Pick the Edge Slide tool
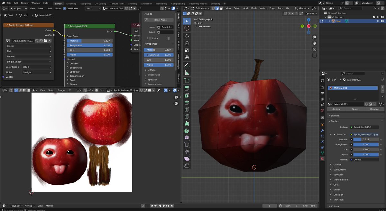 click(x=187, y=145)
